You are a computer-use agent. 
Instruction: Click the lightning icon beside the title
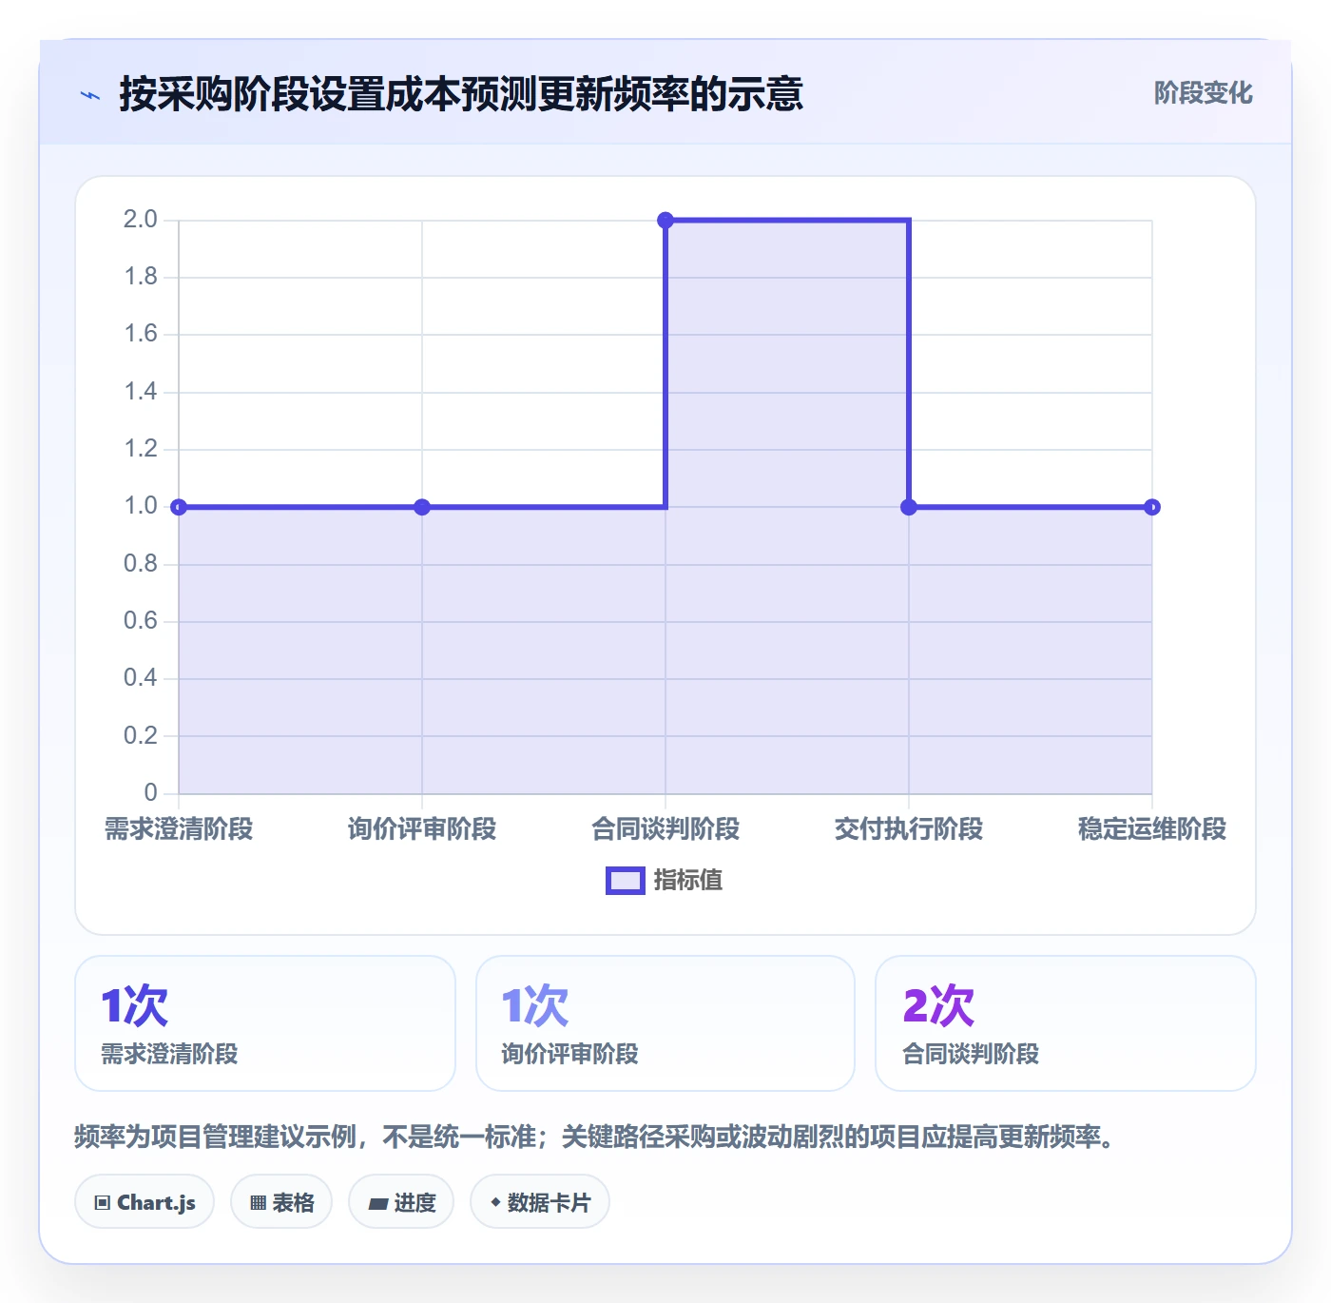[x=90, y=95]
